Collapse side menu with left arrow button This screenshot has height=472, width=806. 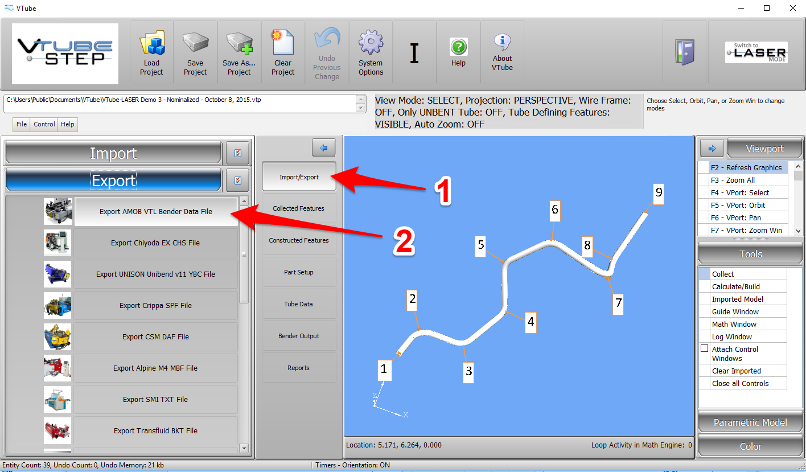(x=324, y=148)
